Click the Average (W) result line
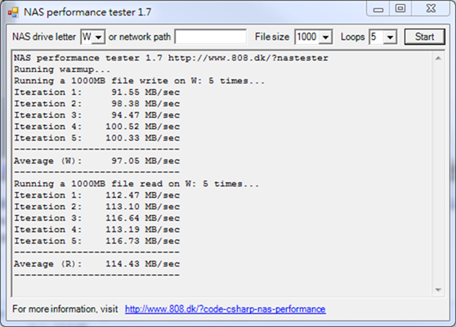Screen dimensions: 456x327 coord(97,161)
